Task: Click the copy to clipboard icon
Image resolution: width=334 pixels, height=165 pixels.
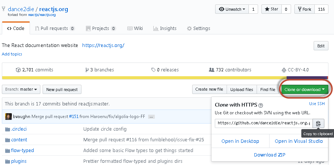Action: pyautogui.click(x=318, y=123)
